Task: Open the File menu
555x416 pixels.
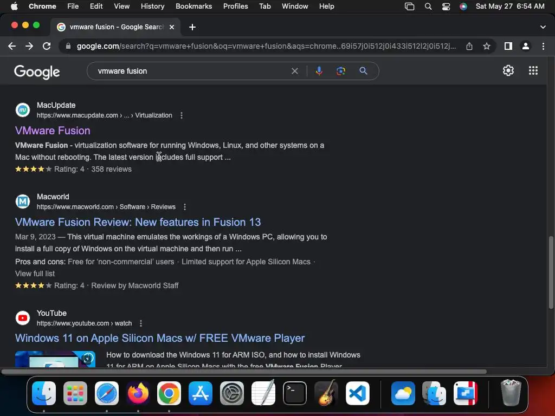Action: (73, 6)
